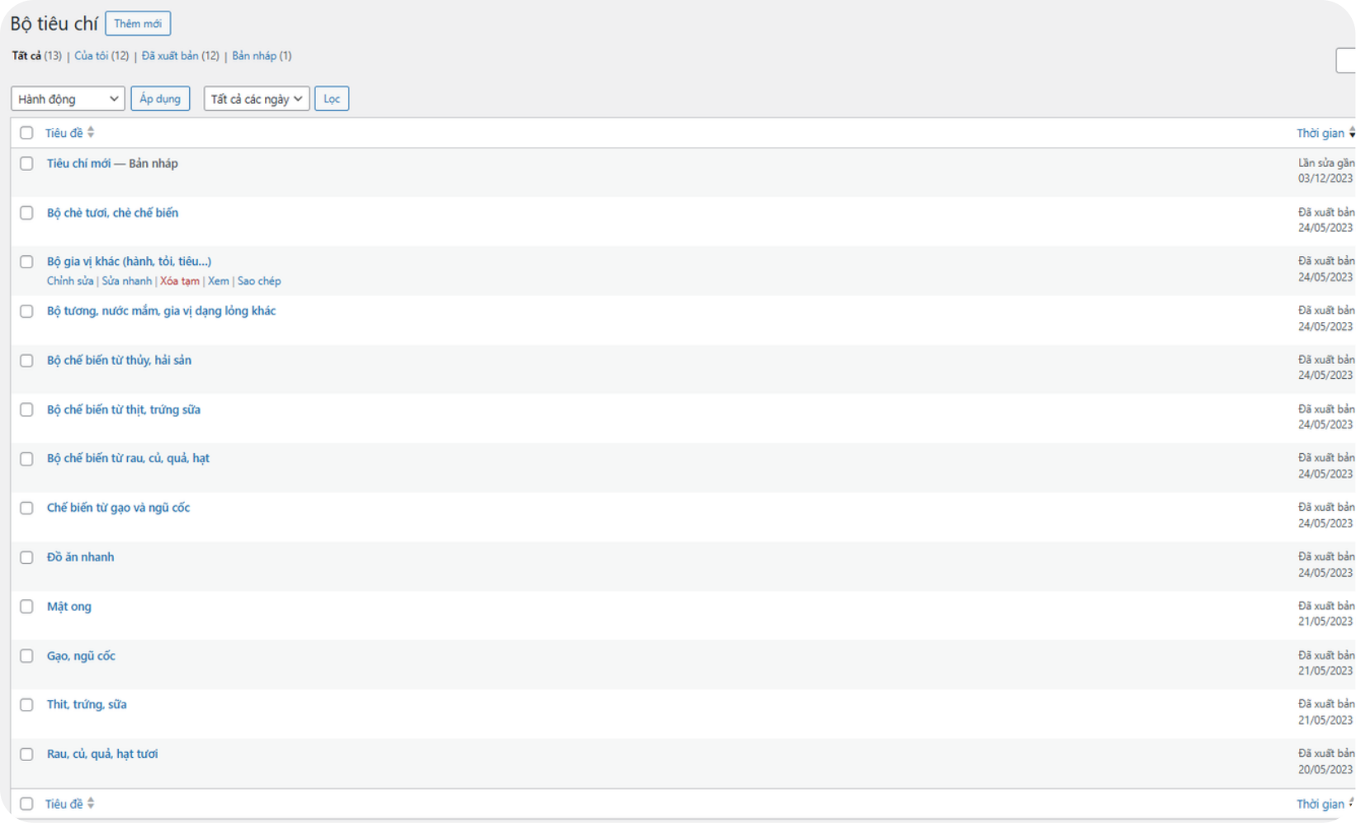Viewport: 1356px width, 823px height.
Task: Click footer Tiêu đề sort arrows
Action: point(91,803)
